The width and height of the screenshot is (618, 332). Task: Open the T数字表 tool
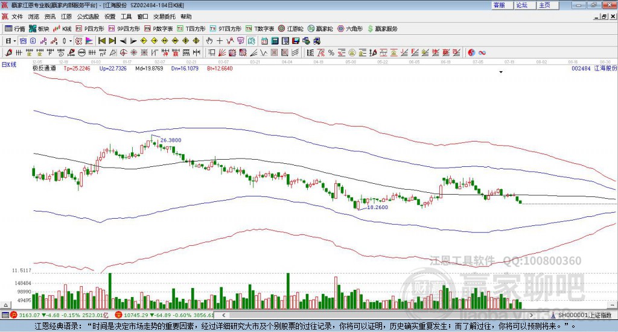pyautogui.click(x=260, y=29)
